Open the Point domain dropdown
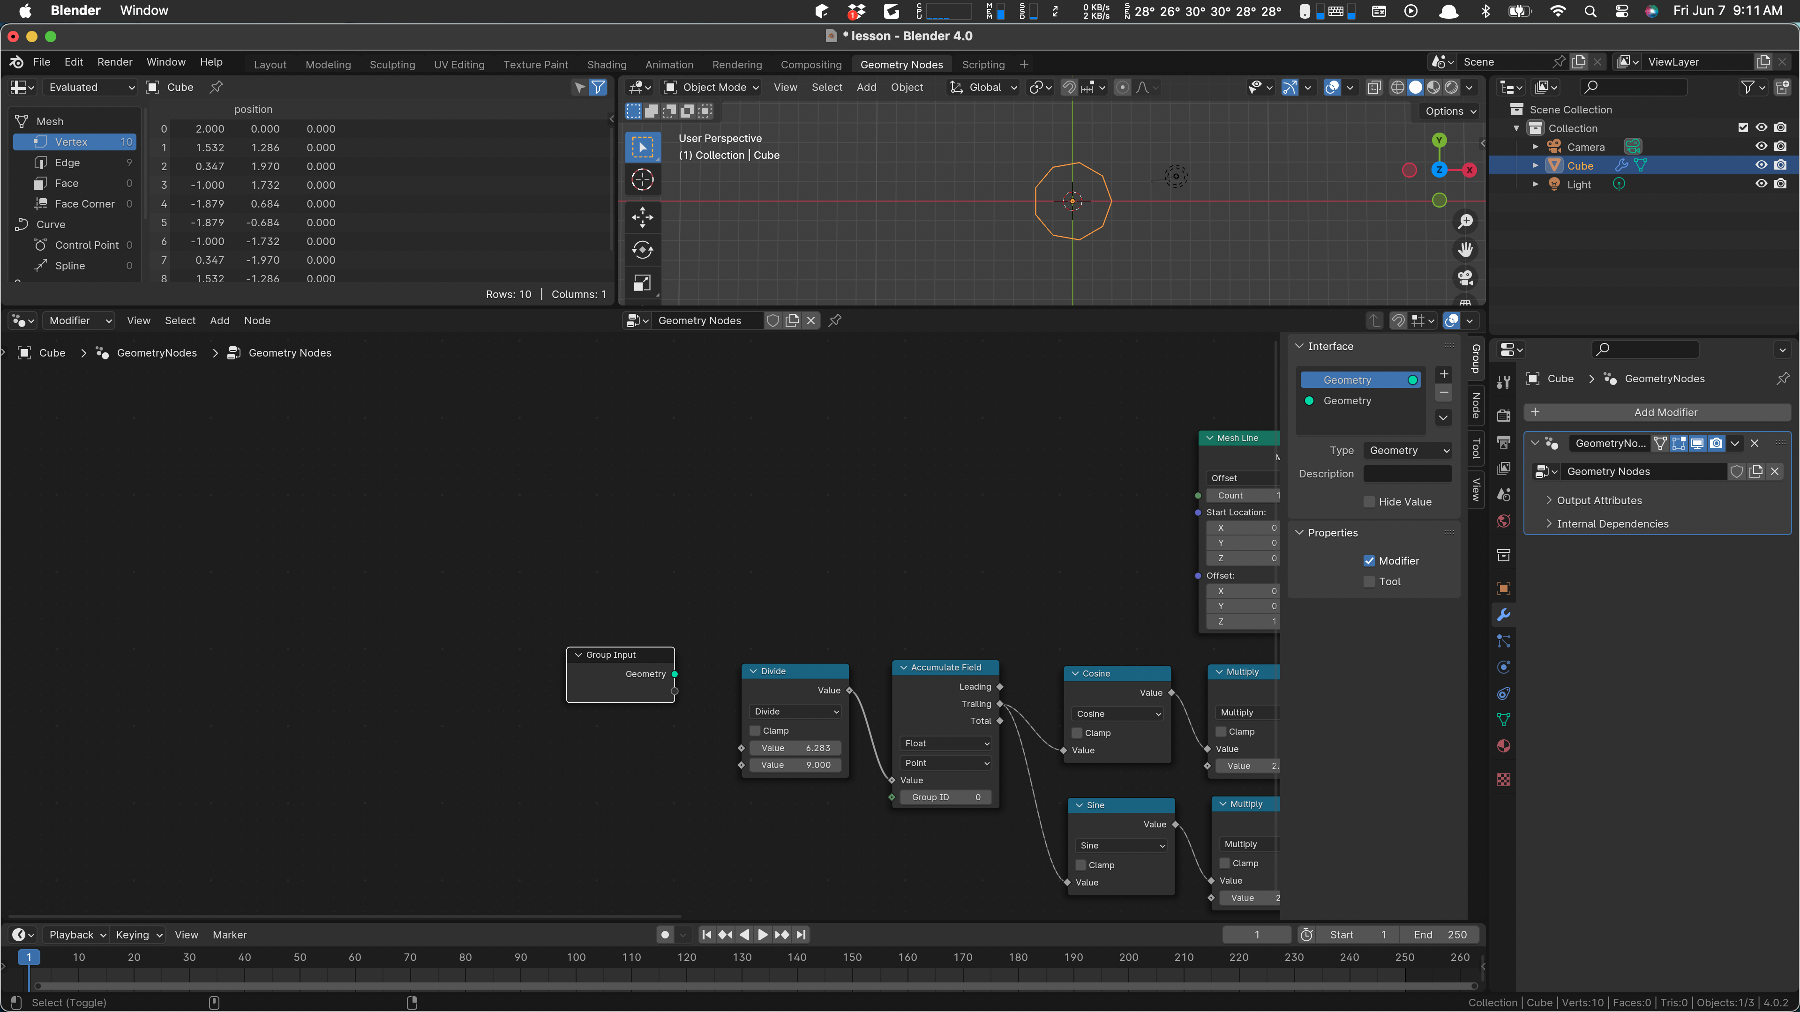 [x=946, y=763]
